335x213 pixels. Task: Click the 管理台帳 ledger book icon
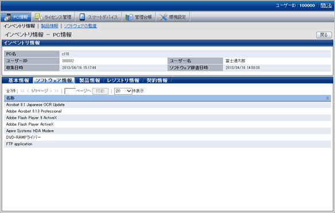point(129,17)
